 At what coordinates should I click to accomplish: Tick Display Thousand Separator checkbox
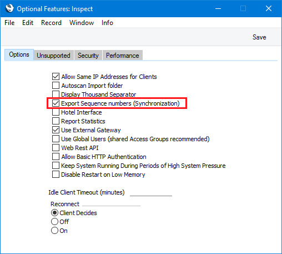click(x=56, y=94)
